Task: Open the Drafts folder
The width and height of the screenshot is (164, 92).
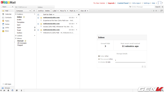Action: pyautogui.click(x=19, y=20)
